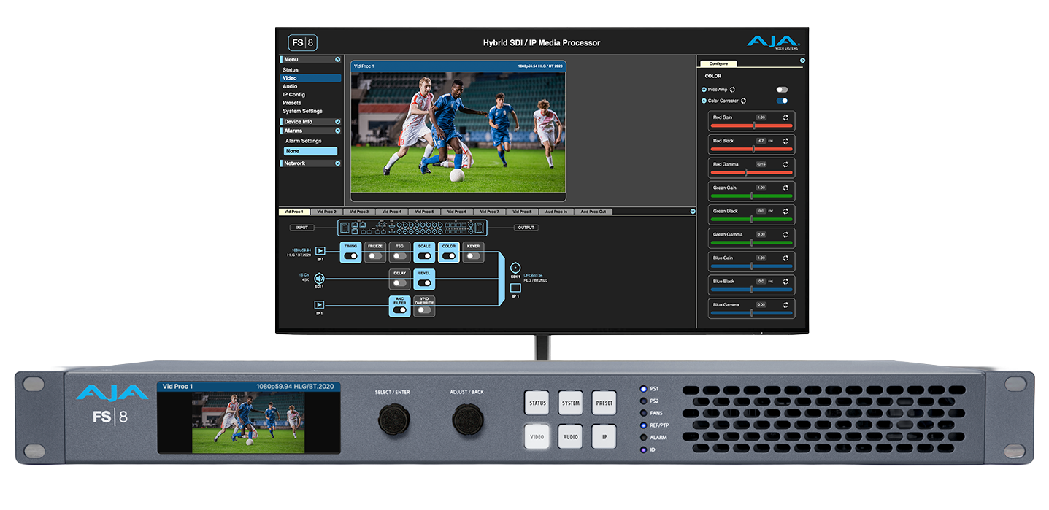Expand the Device Info section
1049x510 pixels.
pyautogui.click(x=337, y=122)
